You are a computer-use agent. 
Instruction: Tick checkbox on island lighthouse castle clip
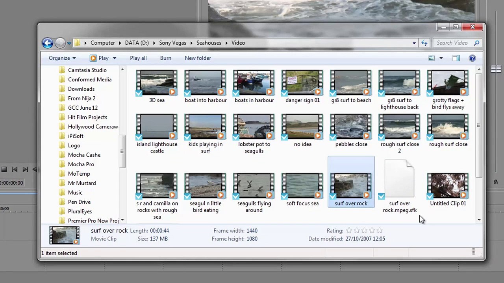click(139, 137)
